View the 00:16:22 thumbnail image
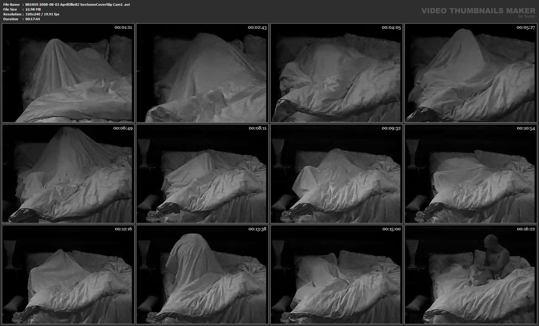 click(x=471, y=274)
